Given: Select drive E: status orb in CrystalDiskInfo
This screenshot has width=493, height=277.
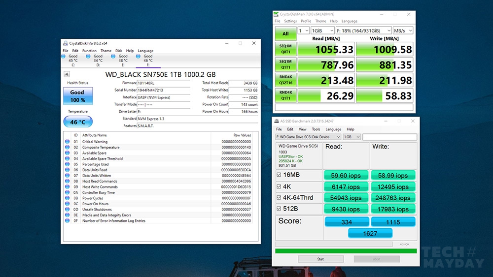Looking at the screenshot, I should pyautogui.click(x=113, y=56).
